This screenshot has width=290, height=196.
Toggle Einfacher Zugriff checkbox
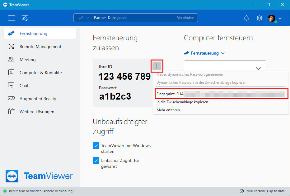[96, 160]
